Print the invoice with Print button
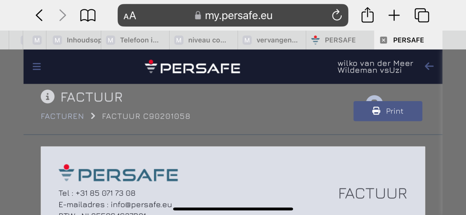The width and height of the screenshot is (466, 215). [388, 111]
